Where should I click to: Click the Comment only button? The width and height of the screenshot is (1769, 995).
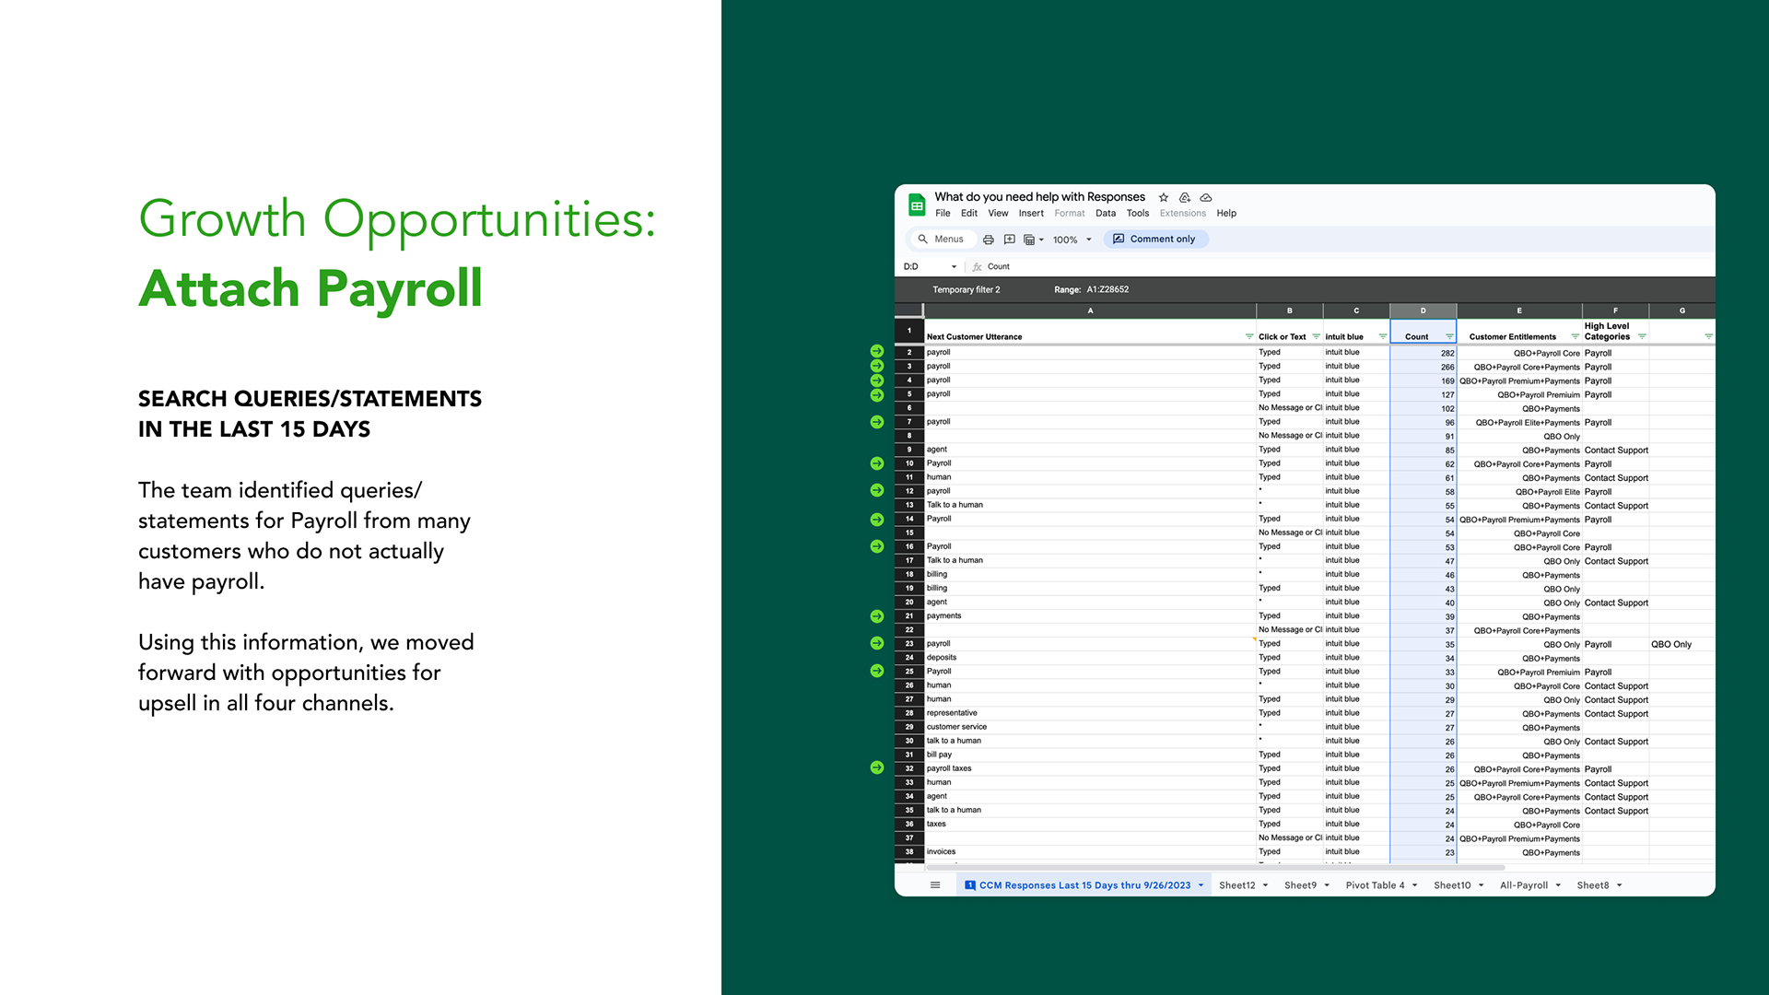[1156, 240]
